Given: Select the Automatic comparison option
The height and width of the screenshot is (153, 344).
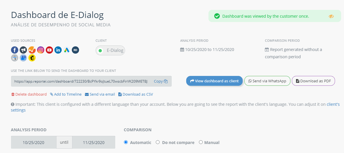Looking at the screenshot, I should click(126, 142).
